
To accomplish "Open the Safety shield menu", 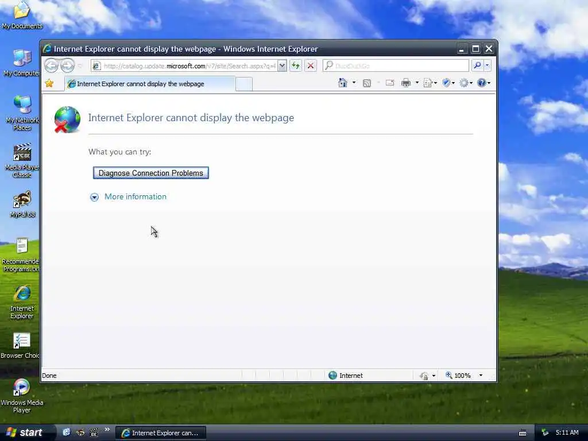I will [x=448, y=83].
